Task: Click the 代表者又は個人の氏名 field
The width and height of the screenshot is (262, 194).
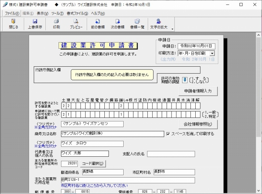Action: 84,153
